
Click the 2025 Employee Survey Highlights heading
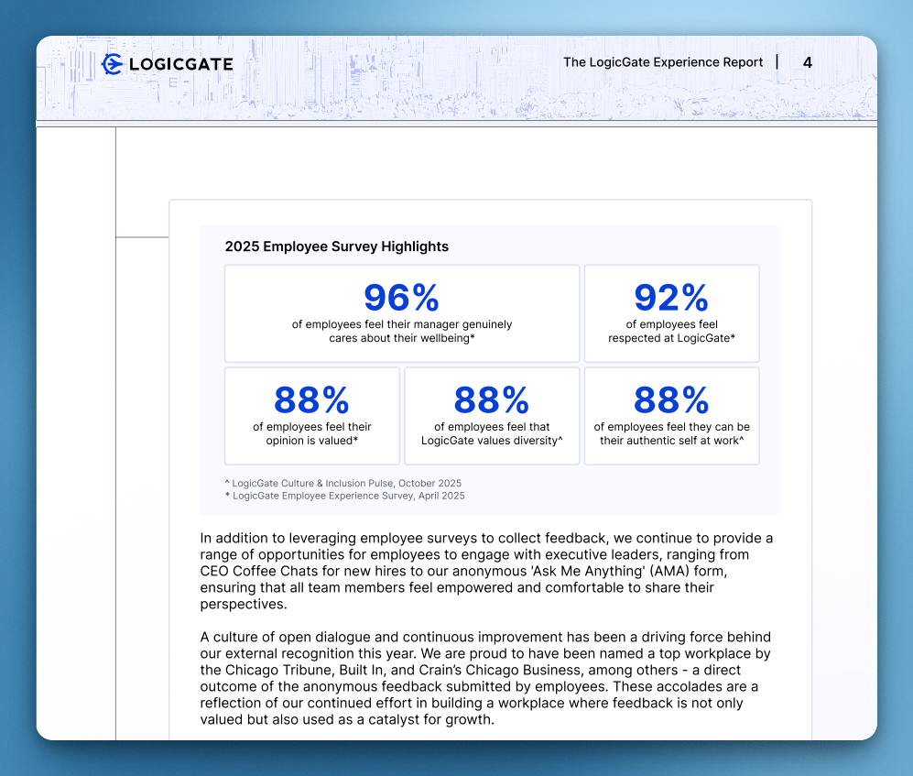[x=336, y=246]
